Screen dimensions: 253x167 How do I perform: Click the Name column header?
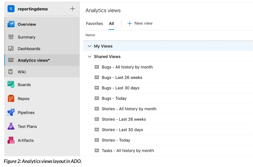tap(90, 35)
